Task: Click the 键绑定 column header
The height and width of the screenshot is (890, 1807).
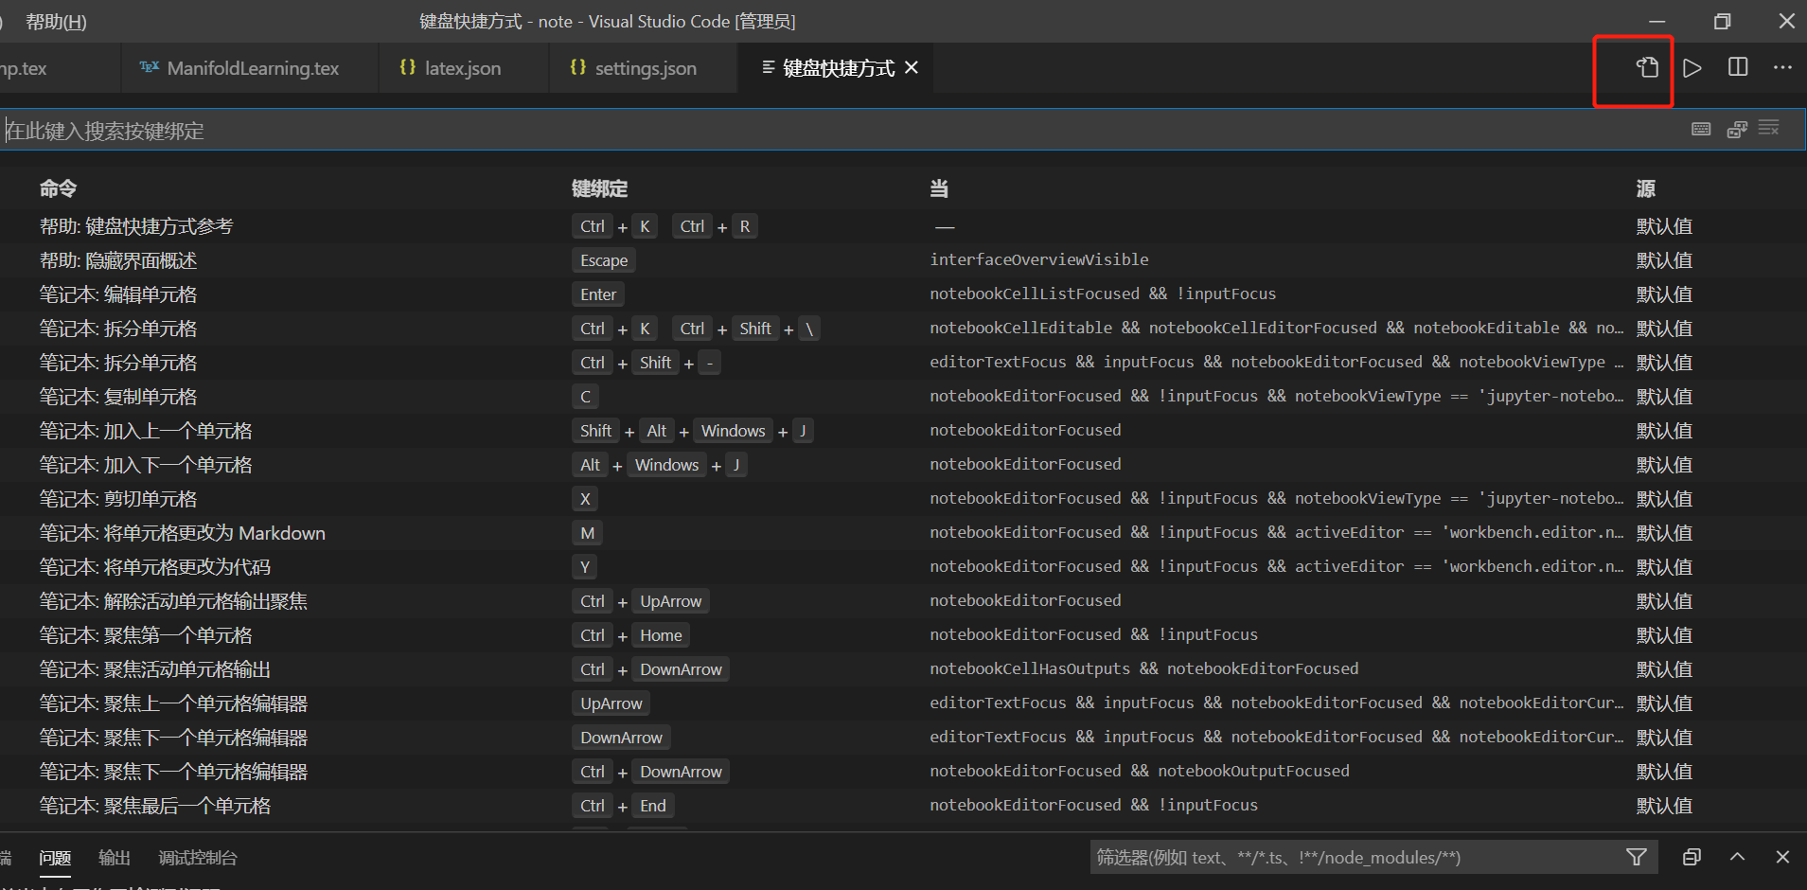Action: pos(599,188)
